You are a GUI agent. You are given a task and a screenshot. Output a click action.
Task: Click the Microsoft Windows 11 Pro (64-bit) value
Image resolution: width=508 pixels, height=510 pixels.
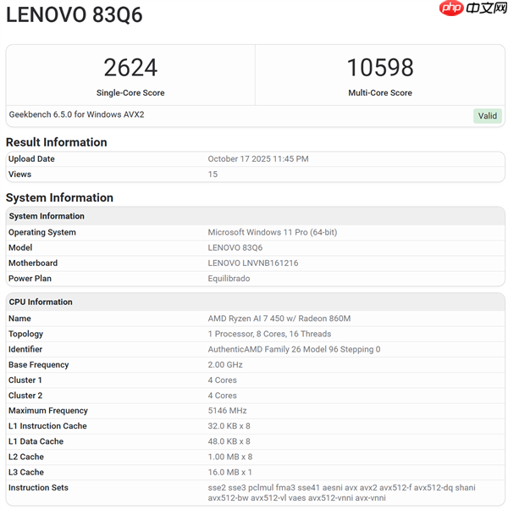click(x=273, y=232)
